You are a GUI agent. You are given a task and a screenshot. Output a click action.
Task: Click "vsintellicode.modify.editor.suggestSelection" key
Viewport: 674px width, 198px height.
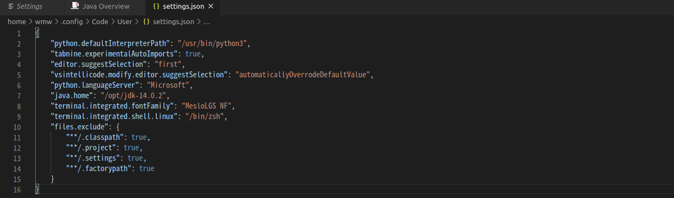click(x=139, y=75)
